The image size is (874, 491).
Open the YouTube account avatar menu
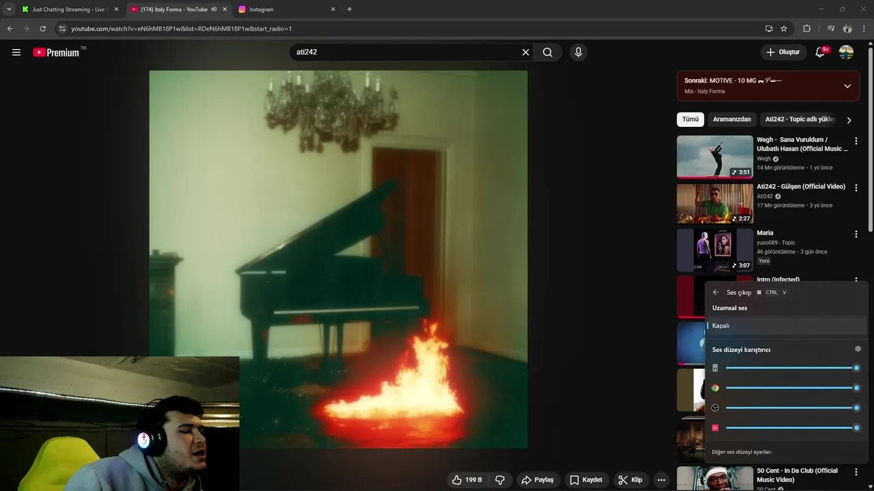(846, 53)
